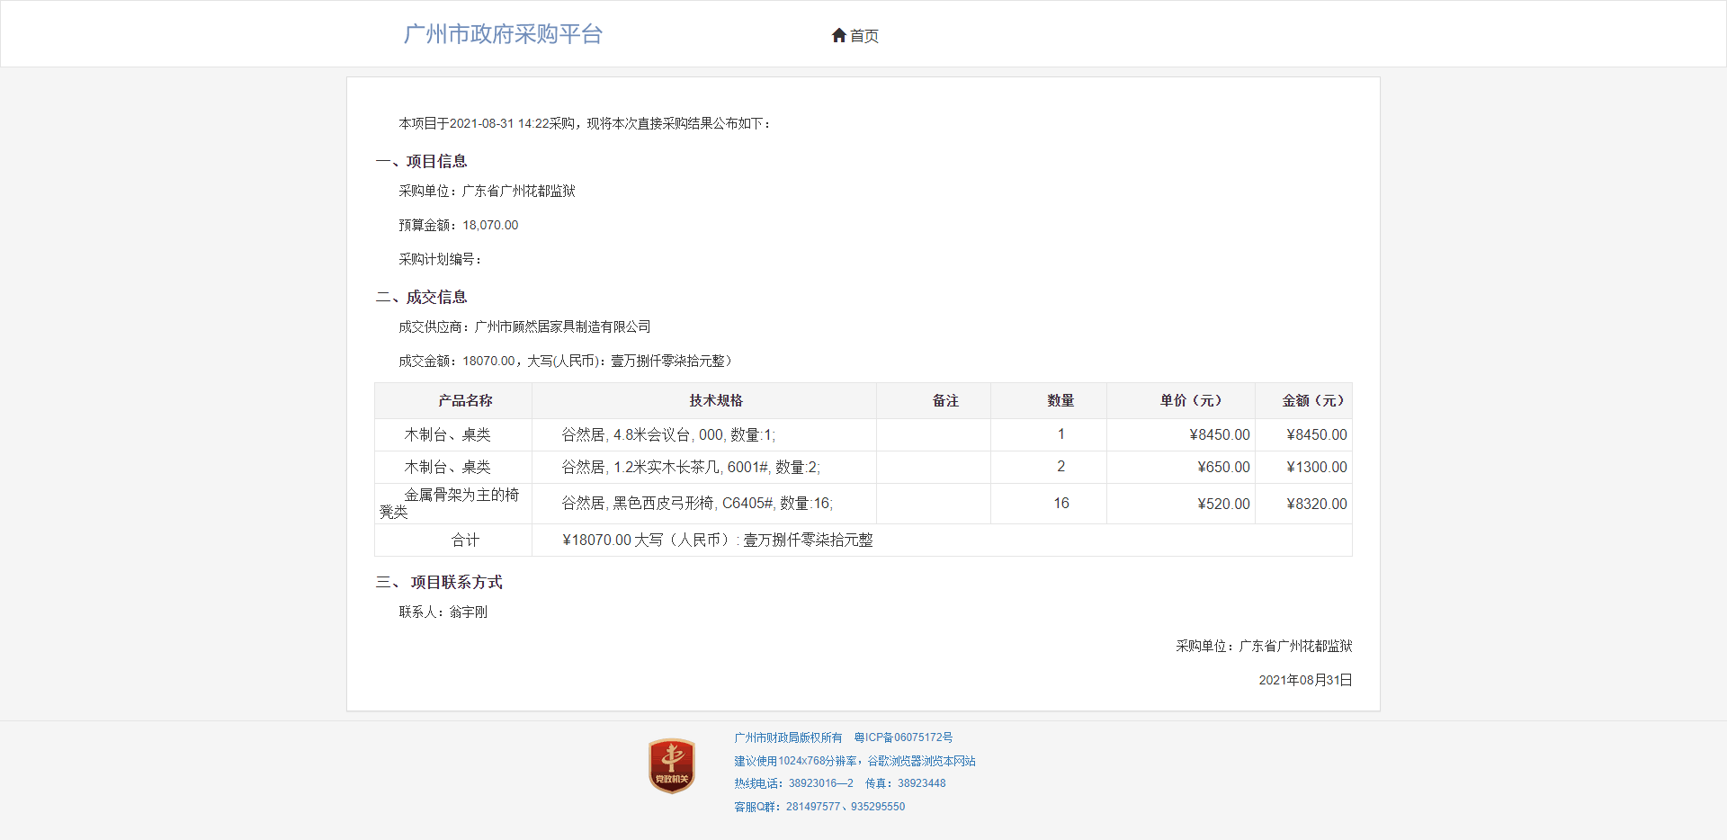
Task: Click the 金属骨架为主的椅凳类 product name cell
Action: click(x=453, y=504)
